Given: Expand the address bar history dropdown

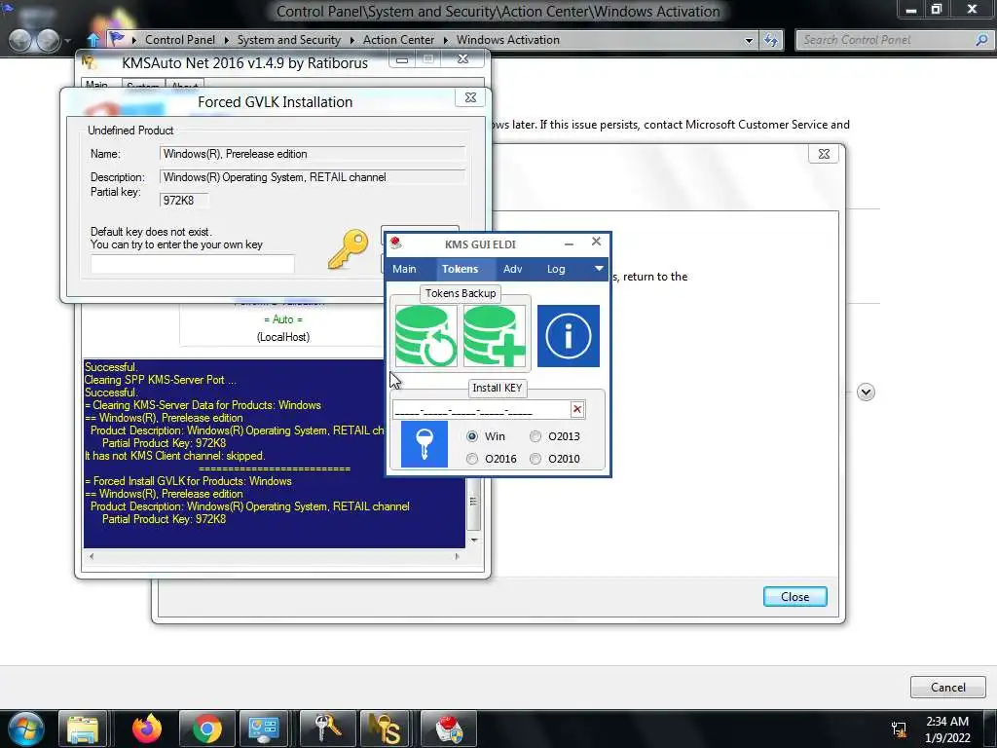Looking at the screenshot, I should click(749, 41).
